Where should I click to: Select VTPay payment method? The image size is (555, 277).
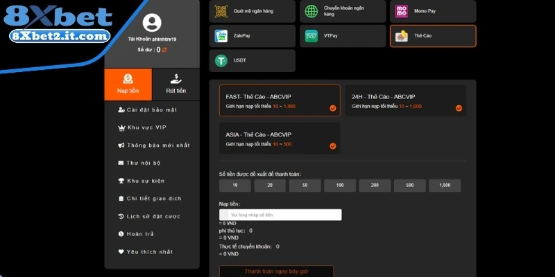(x=343, y=36)
